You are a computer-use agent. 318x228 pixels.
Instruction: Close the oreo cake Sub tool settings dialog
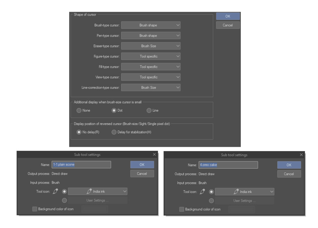[301, 155]
